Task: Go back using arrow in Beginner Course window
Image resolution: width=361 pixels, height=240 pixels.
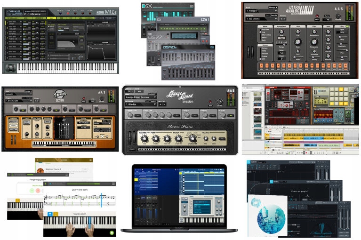Action: pyautogui.click(x=37, y=160)
